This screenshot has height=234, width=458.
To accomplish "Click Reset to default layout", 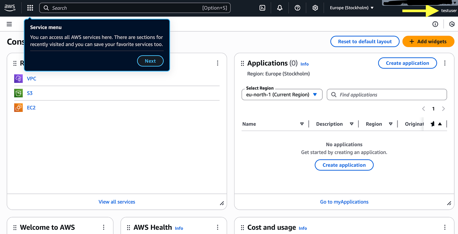I will tap(365, 41).
